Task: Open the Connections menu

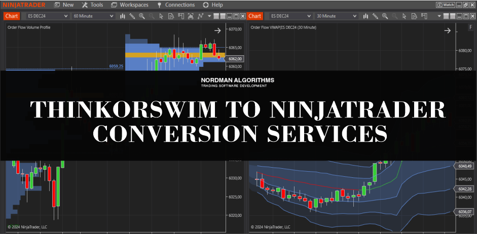Action: coord(176,5)
